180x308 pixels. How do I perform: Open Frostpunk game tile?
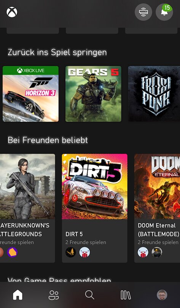tap(154, 94)
